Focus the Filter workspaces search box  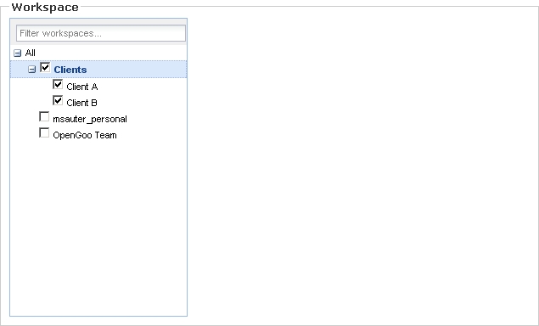[101, 33]
